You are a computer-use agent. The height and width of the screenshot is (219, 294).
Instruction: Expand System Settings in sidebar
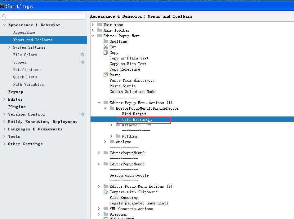(9, 47)
